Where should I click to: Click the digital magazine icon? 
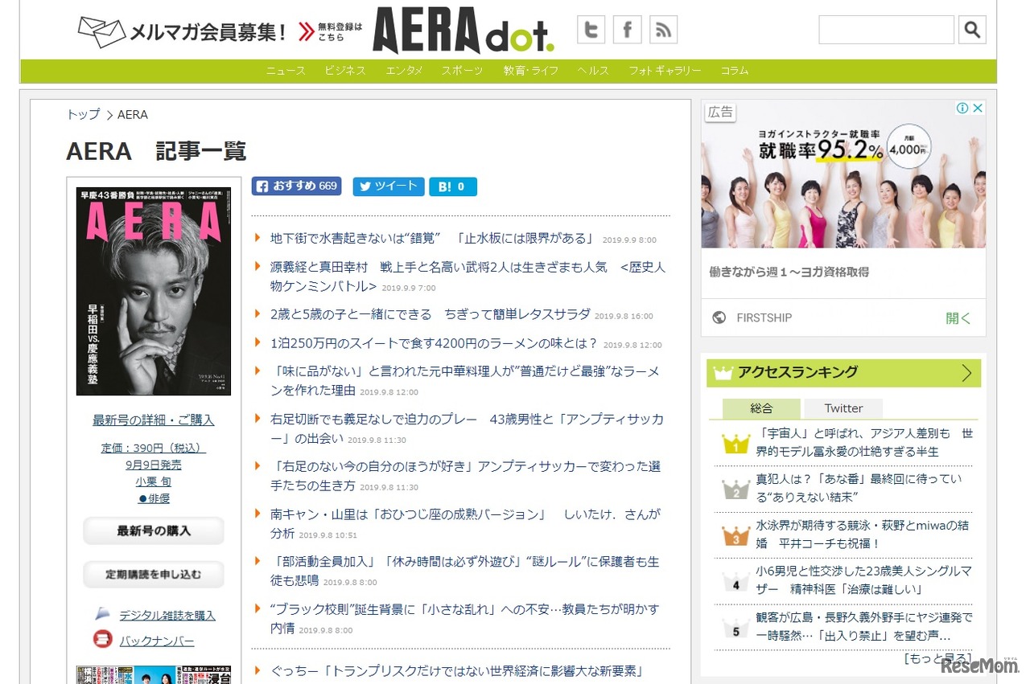[102, 613]
